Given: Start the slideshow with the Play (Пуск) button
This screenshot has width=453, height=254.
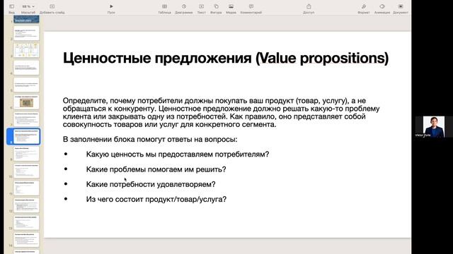Looking at the screenshot, I should [x=111, y=6].
